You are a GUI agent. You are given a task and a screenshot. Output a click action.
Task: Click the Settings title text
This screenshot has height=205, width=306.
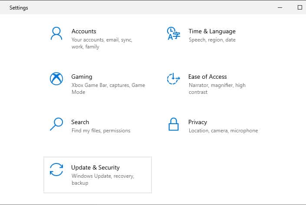point(19,8)
